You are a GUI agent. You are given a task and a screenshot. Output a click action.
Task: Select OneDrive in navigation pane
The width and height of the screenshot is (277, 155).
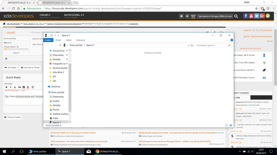55,87
